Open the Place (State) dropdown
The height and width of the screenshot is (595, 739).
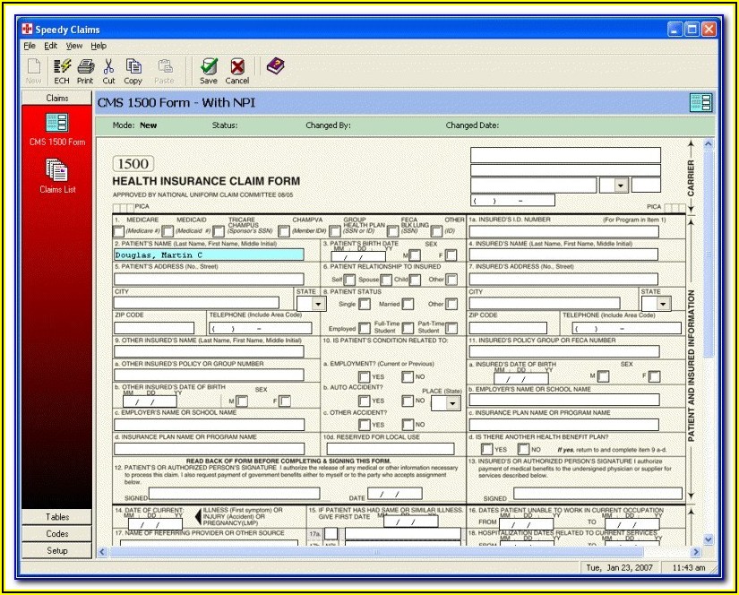(x=451, y=402)
